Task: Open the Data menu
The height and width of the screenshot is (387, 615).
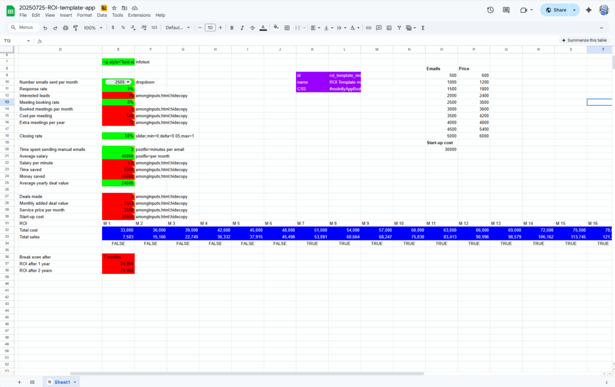Action: pos(102,15)
